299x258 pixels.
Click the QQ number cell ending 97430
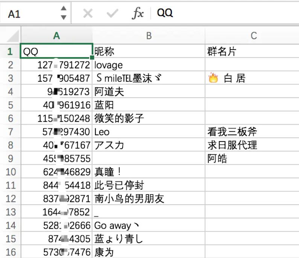tap(57, 132)
